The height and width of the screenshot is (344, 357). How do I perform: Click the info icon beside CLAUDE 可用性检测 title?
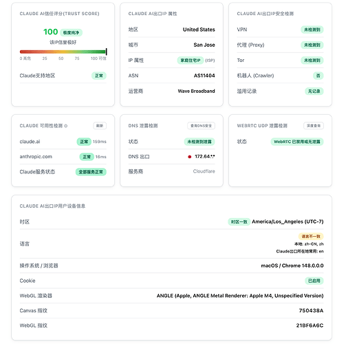pyautogui.click(x=66, y=126)
